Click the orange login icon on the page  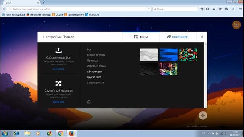tap(236, 25)
